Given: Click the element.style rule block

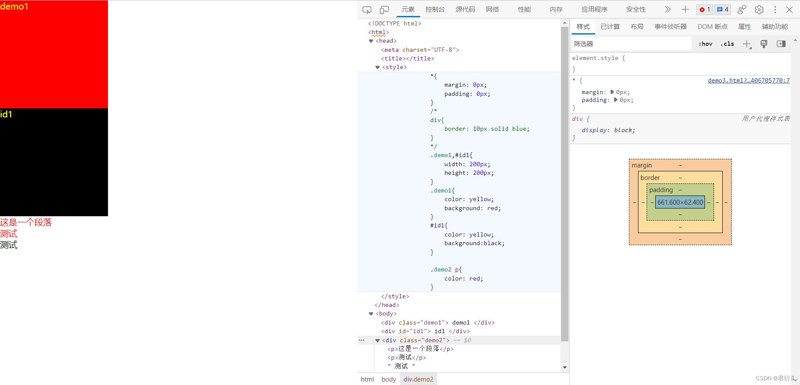Looking at the screenshot, I should (680, 63).
